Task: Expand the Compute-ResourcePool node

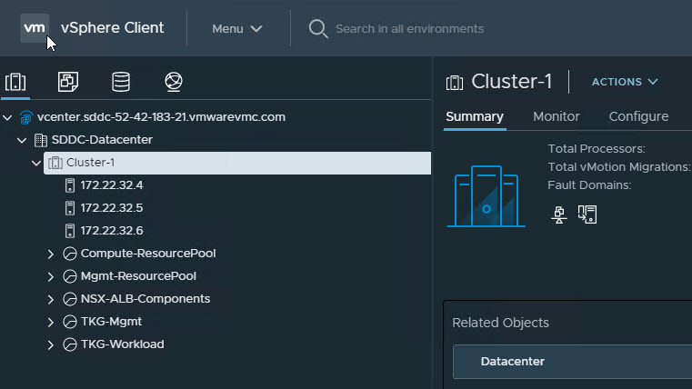Action: point(51,254)
